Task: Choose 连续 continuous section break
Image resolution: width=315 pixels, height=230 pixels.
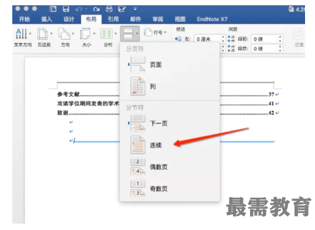Action: [170, 145]
